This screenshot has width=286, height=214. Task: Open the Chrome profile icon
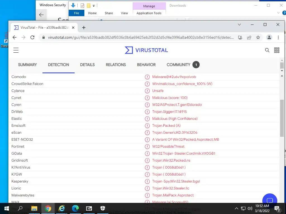coord(269,37)
